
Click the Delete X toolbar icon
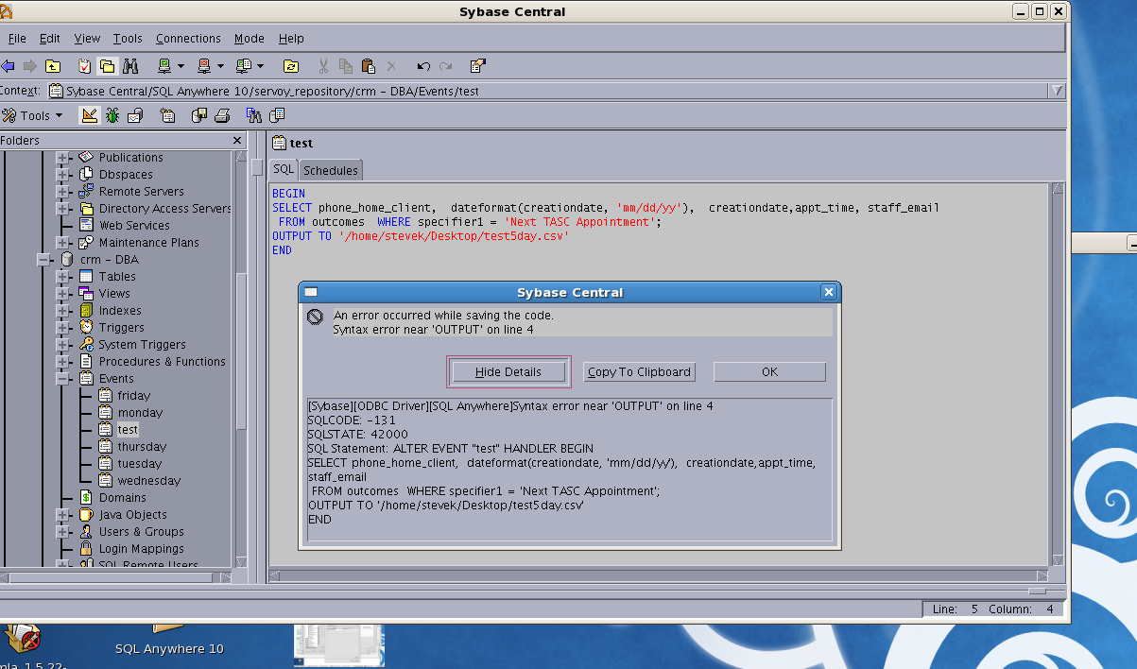tap(391, 66)
